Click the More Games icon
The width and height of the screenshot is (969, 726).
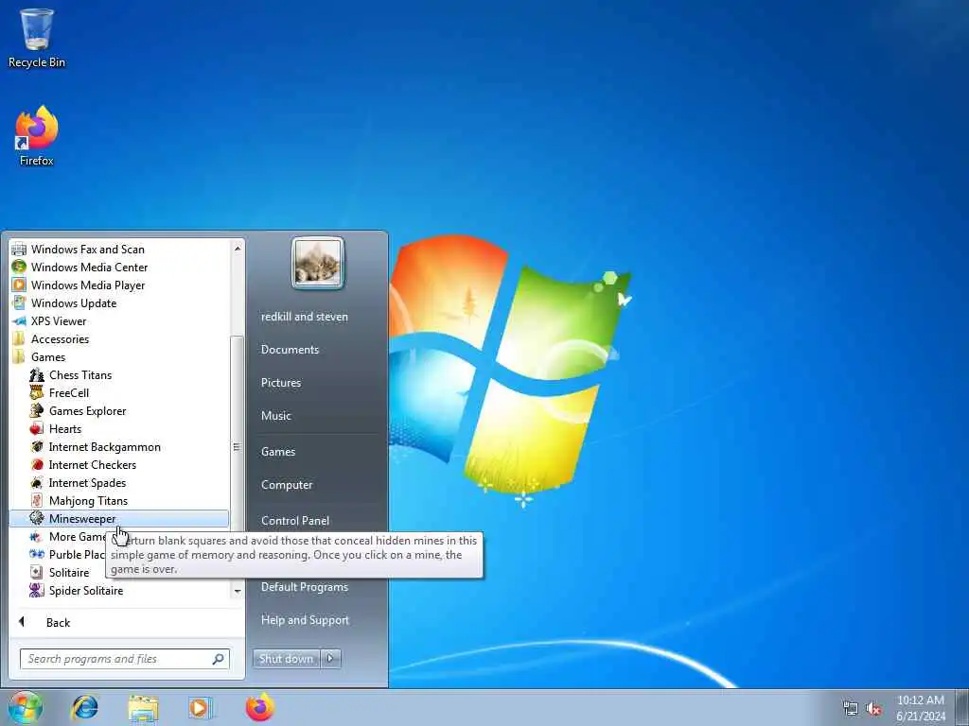pos(37,537)
